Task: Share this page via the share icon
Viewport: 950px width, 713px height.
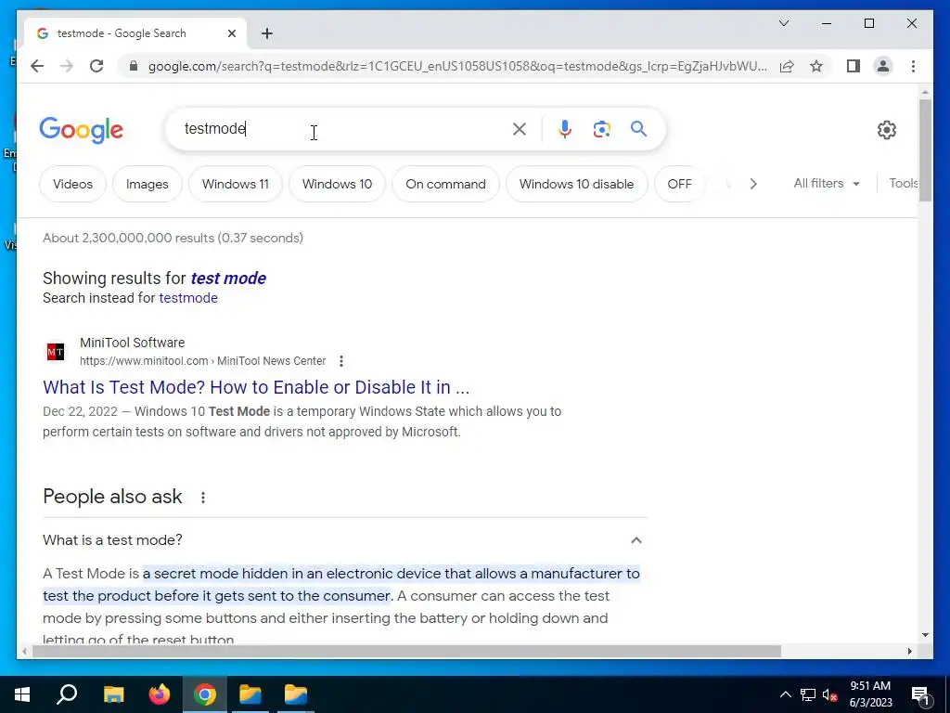Action: pos(787,66)
